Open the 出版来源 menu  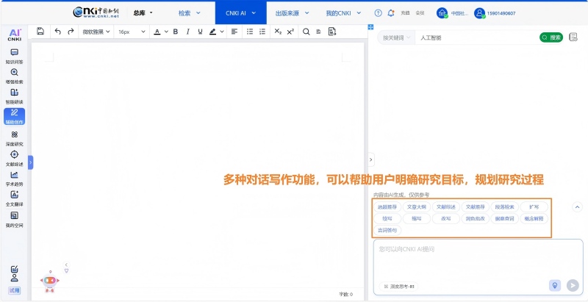(x=291, y=12)
